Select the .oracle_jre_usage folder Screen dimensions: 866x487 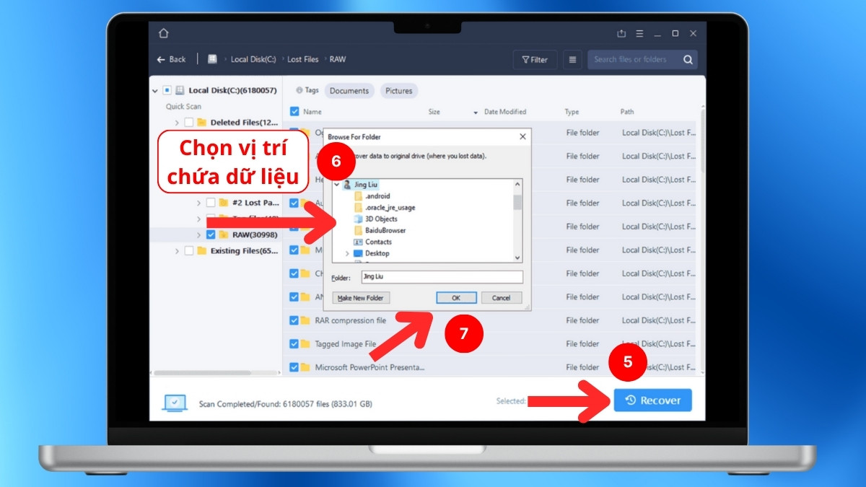[390, 208]
